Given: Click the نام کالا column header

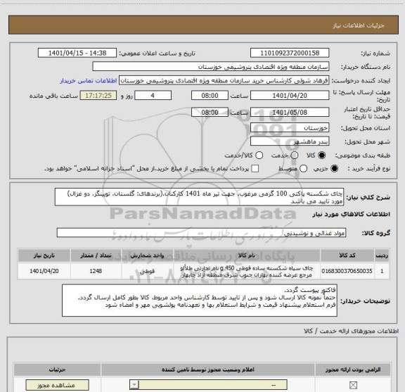Looking at the screenshot, I should point(246,255).
